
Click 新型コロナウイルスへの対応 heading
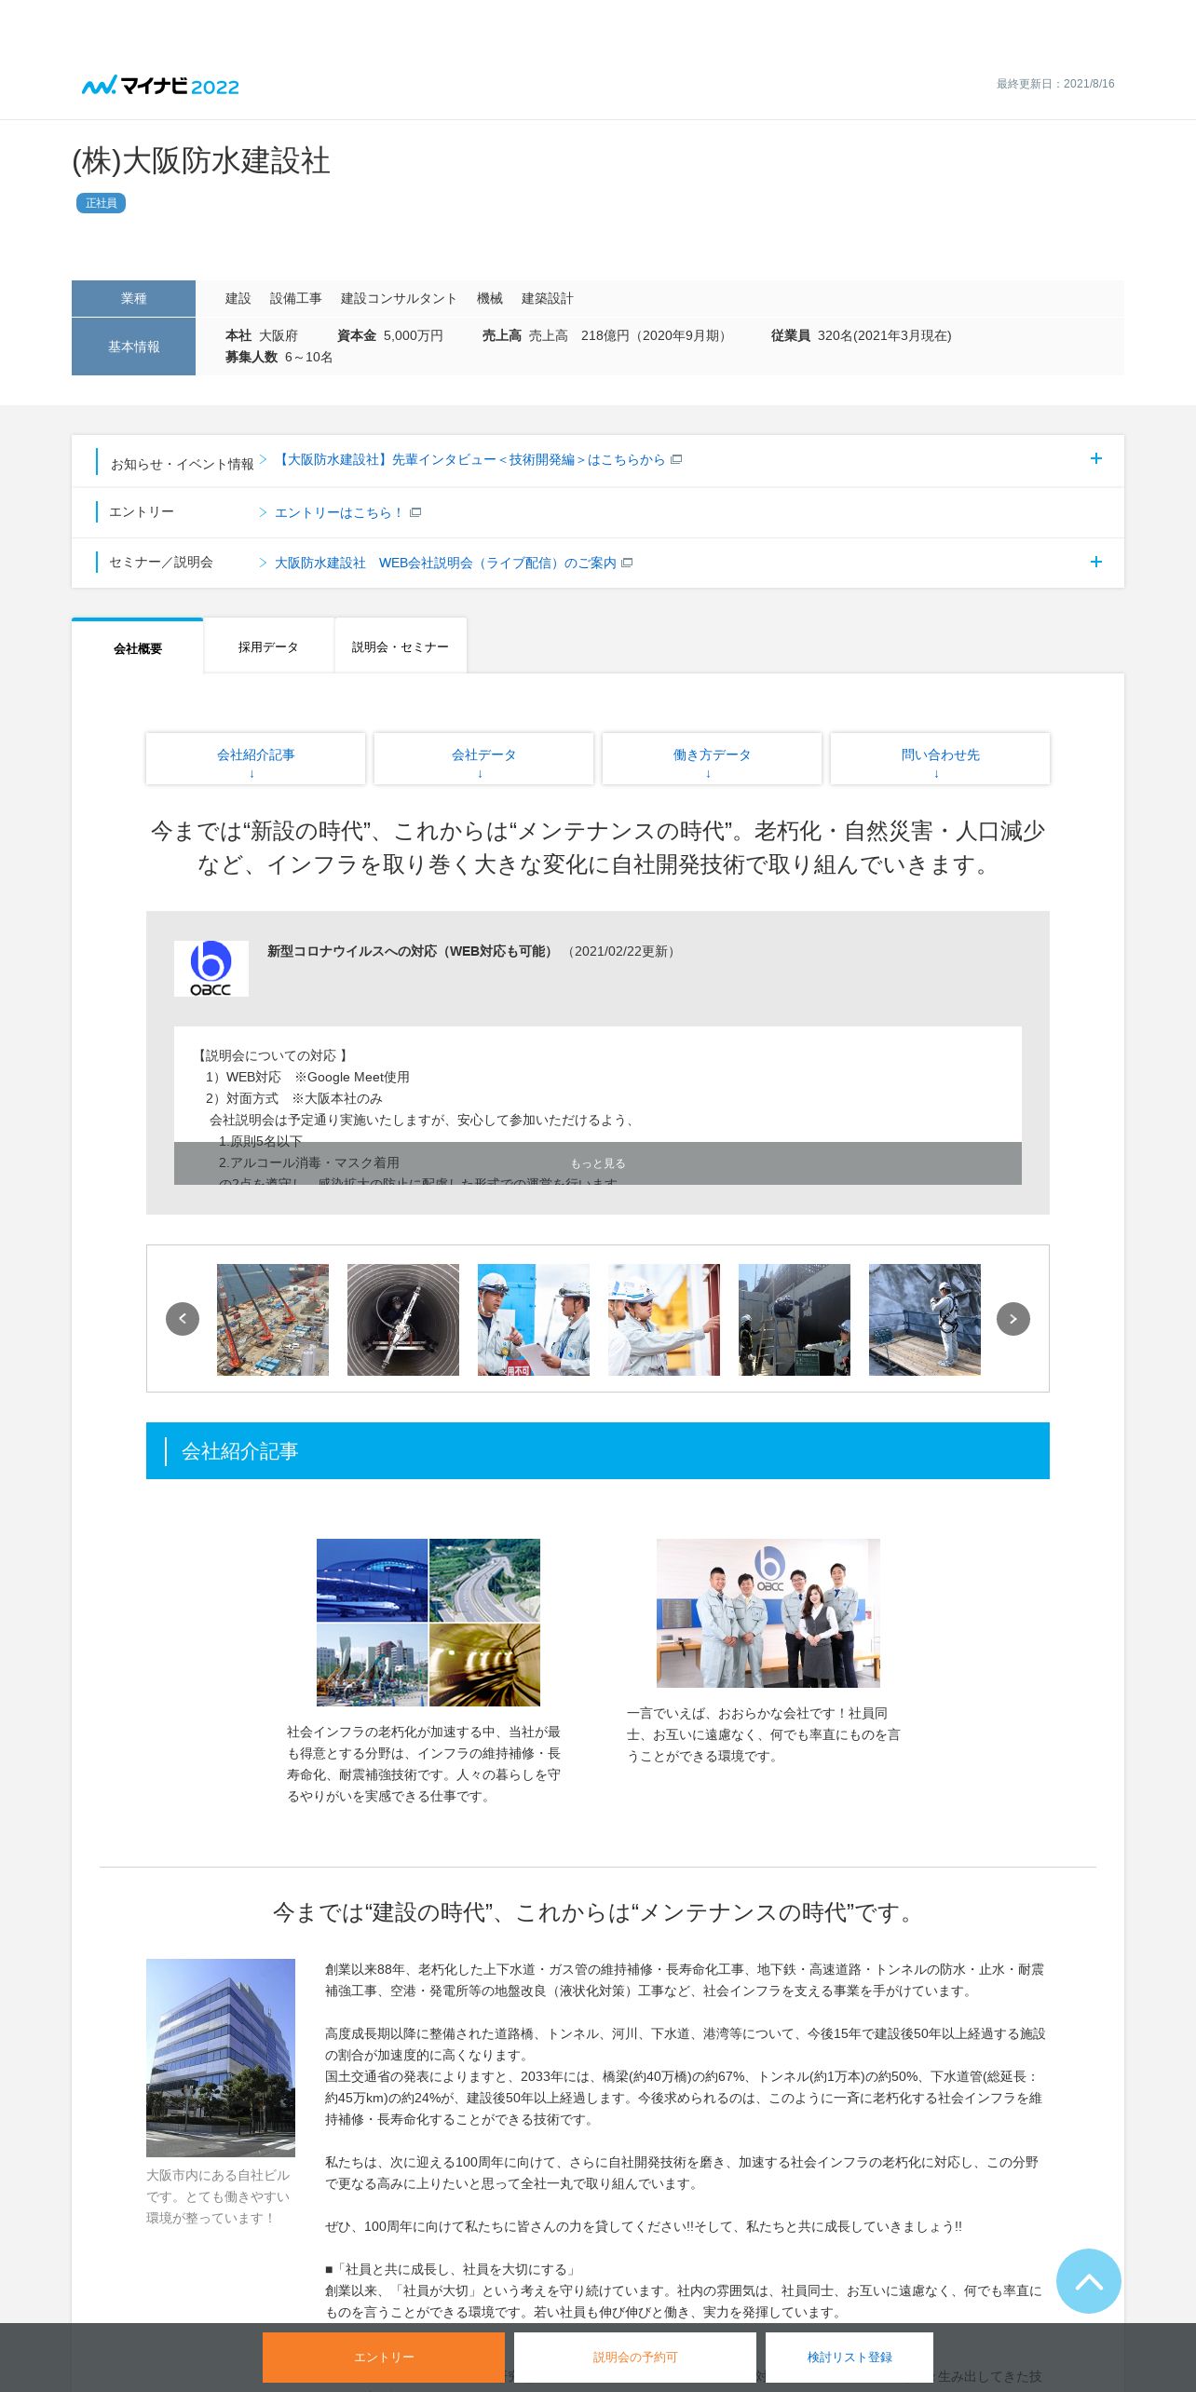[x=411, y=951]
